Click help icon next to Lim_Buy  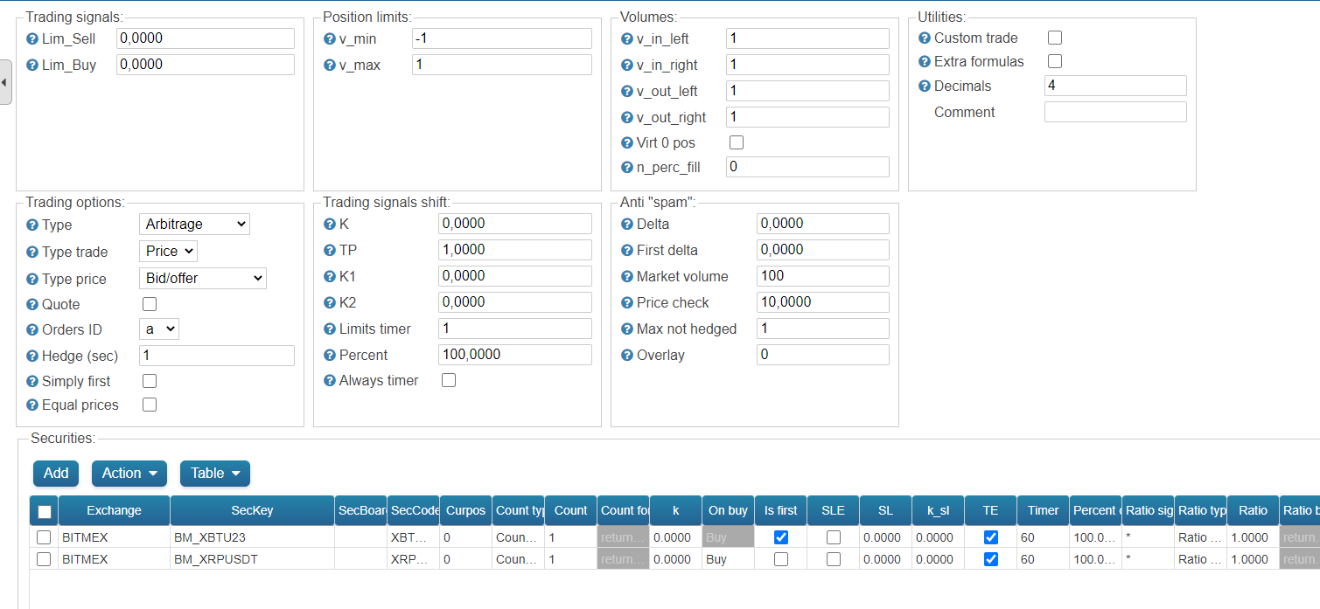[x=32, y=66]
